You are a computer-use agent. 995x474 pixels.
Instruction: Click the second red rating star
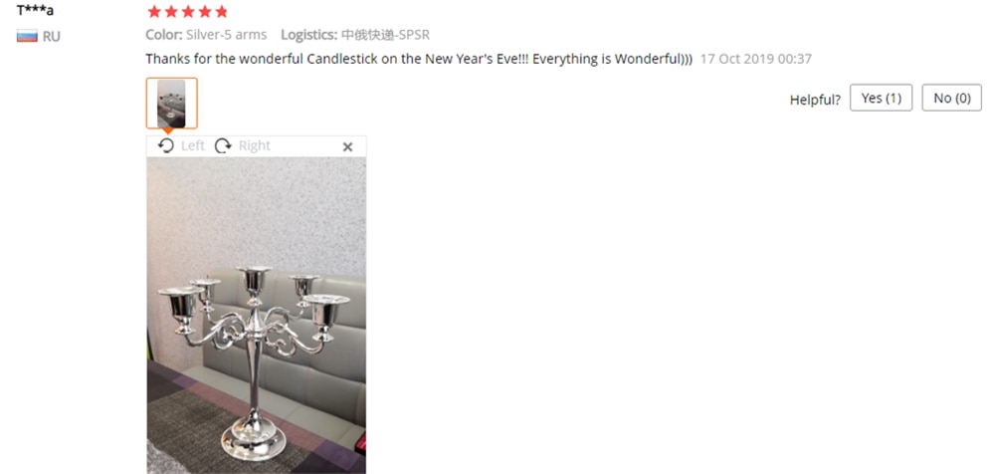pos(171,11)
